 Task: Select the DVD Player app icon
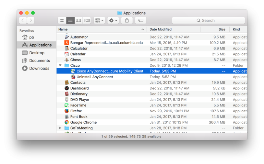coord(67,100)
